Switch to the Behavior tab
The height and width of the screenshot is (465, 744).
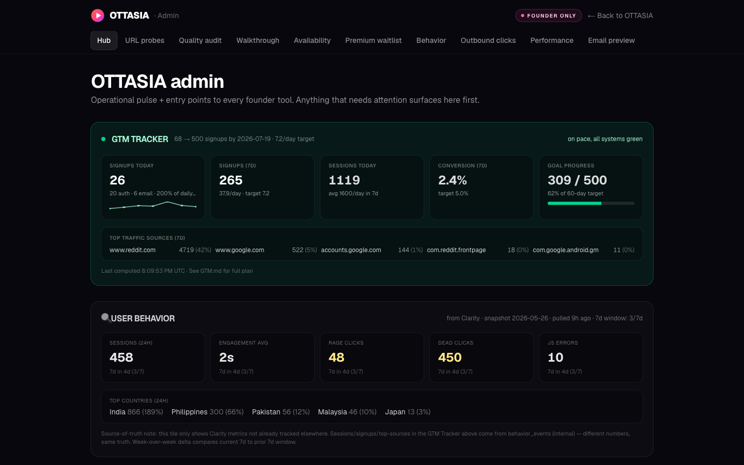tap(431, 40)
